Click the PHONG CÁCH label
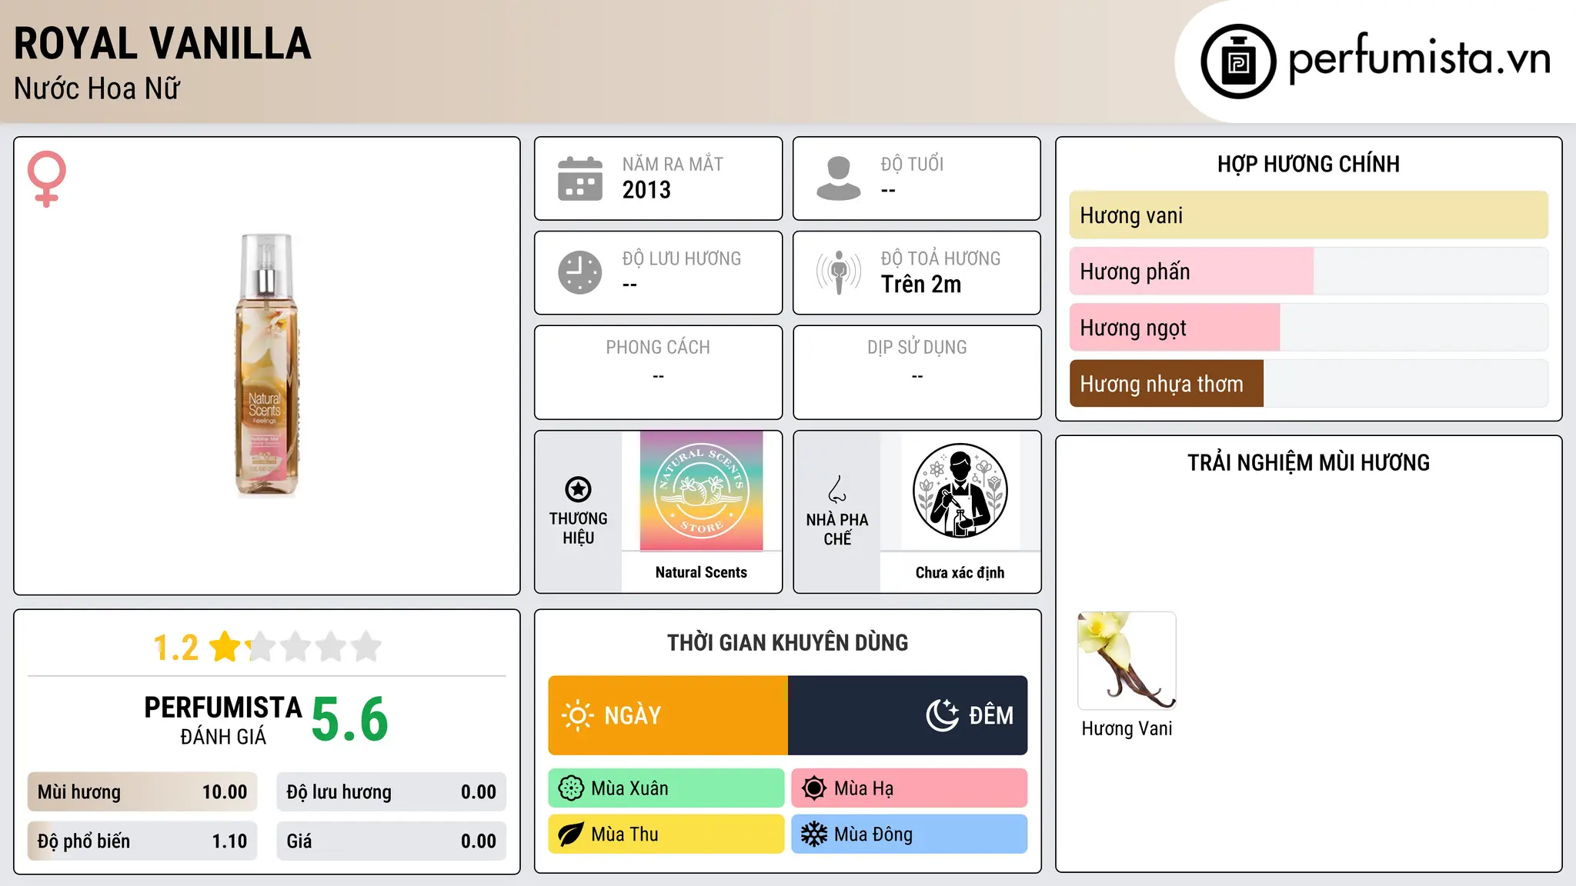The width and height of the screenshot is (1576, 886). click(x=658, y=348)
